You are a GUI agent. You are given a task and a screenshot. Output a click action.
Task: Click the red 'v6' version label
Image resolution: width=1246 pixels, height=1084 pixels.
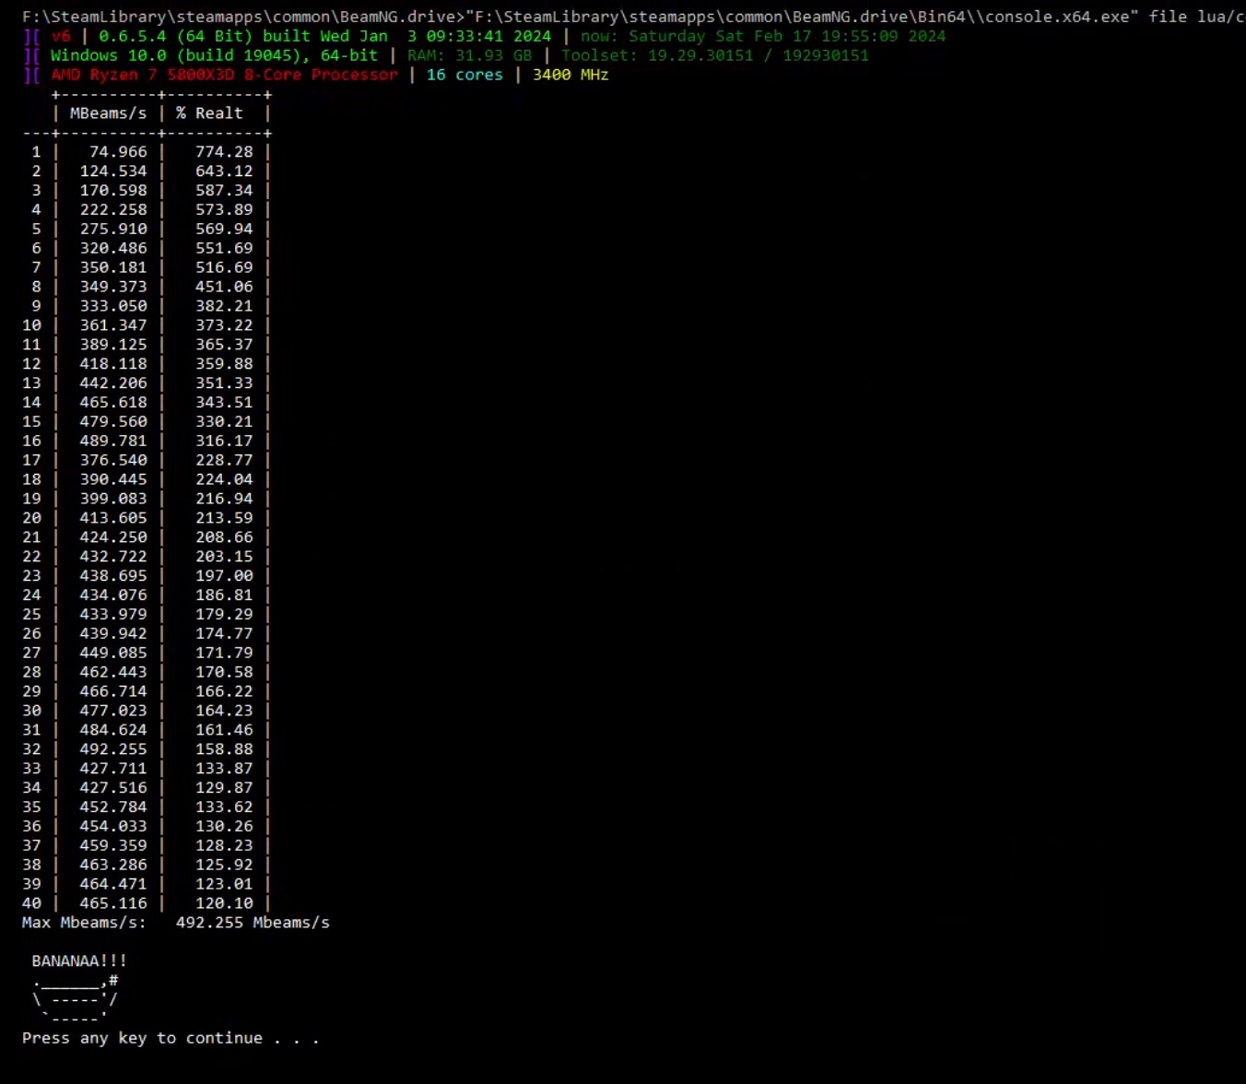click(x=61, y=36)
